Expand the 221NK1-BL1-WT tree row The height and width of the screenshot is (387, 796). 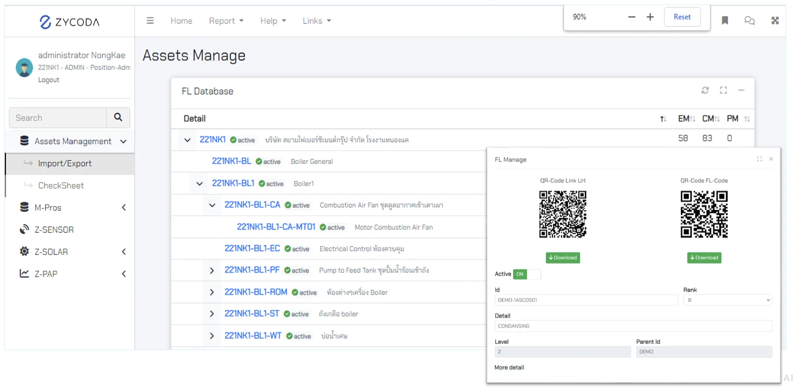click(x=212, y=336)
